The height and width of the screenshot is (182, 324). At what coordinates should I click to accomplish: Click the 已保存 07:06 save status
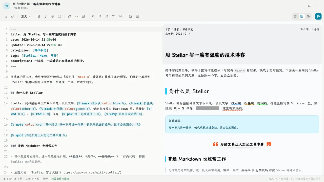20,8
